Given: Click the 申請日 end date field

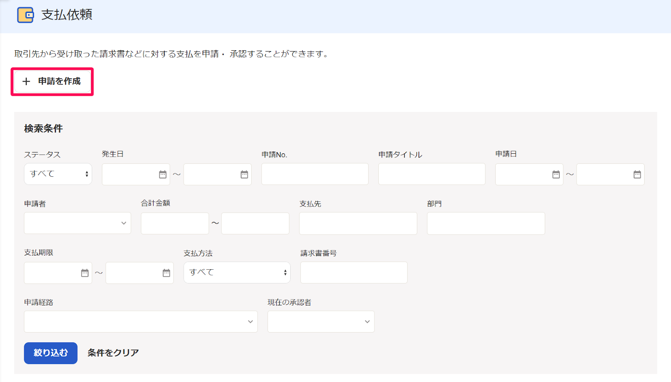Looking at the screenshot, I should point(611,174).
